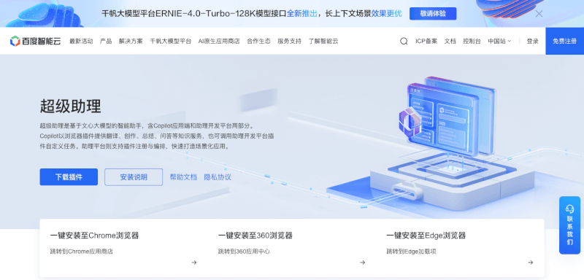Screen dimensions: 584x280
Task: Select 一键安装至360浏览器 card title
Action: [x=255, y=236]
